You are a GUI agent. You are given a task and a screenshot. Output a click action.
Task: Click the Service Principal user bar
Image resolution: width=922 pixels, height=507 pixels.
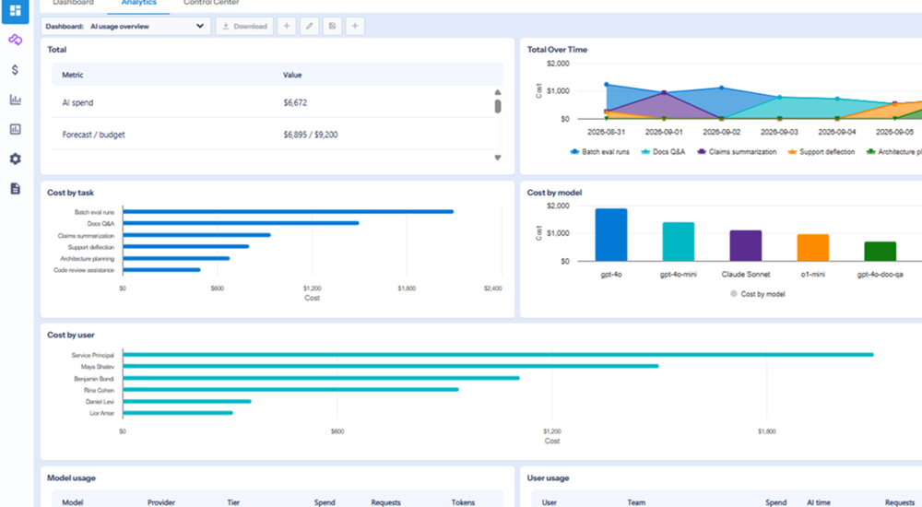[x=498, y=355]
